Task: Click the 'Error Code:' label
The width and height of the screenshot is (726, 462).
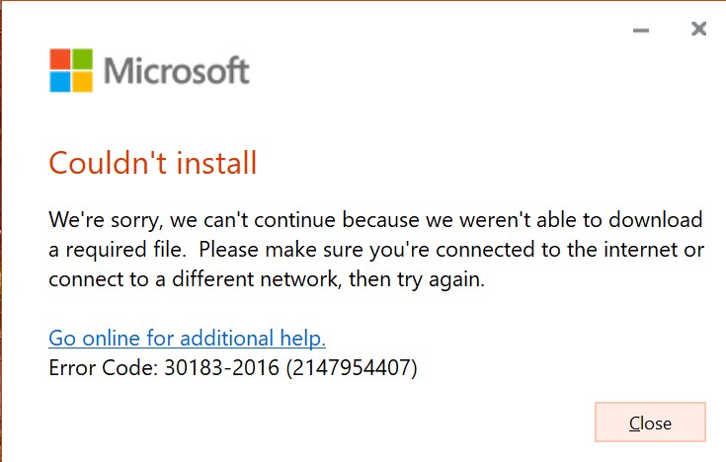Action: 104,368
